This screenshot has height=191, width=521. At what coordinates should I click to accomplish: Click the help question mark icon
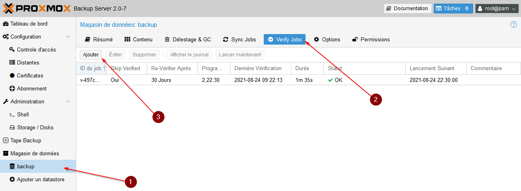pyautogui.click(x=513, y=24)
